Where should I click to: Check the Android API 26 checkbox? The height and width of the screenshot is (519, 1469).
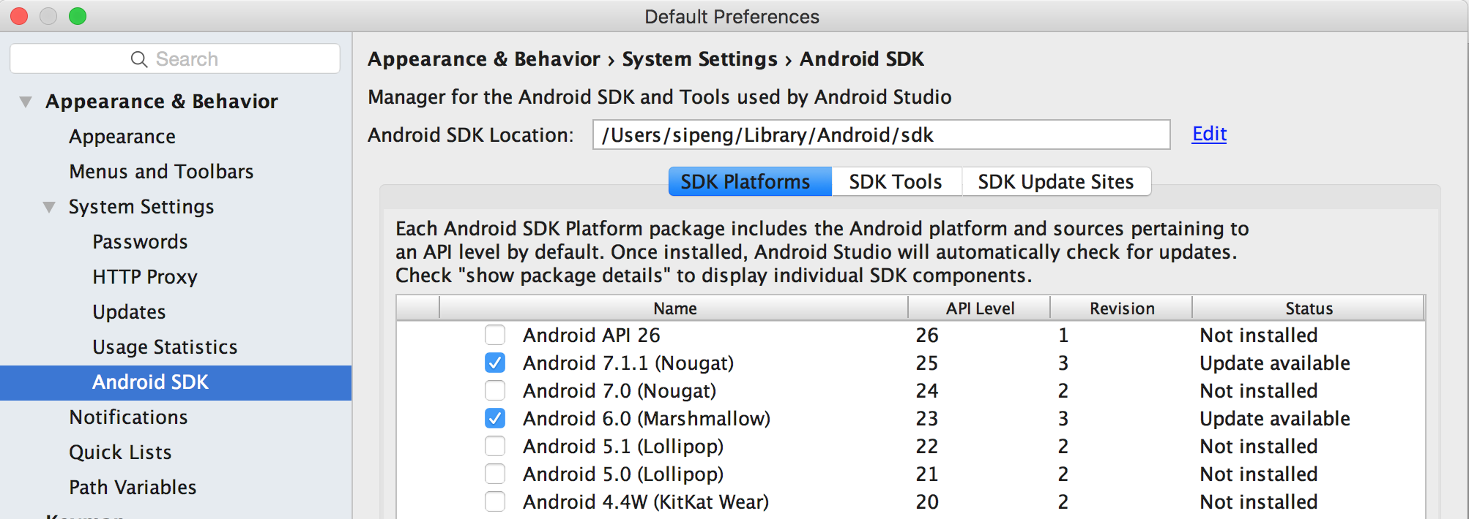click(495, 336)
